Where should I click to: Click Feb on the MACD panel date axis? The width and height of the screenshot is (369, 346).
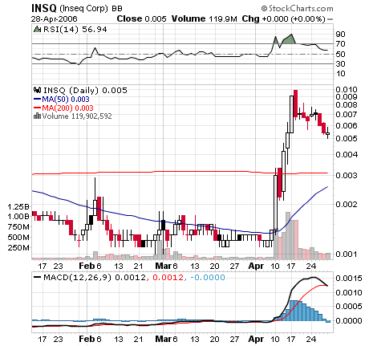(87, 339)
